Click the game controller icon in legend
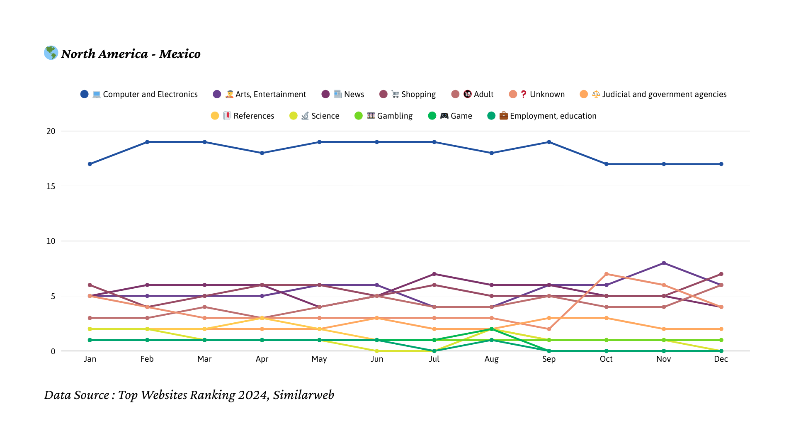This screenshot has height=448, width=796. click(x=444, y=116)
